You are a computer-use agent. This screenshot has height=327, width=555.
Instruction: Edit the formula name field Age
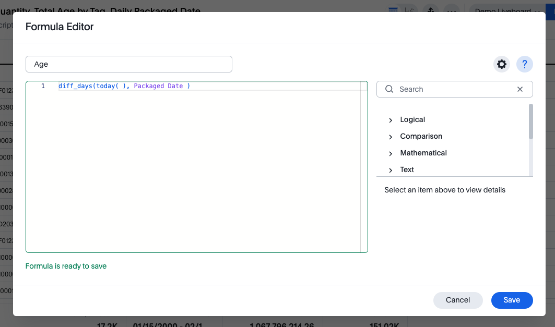129,64
